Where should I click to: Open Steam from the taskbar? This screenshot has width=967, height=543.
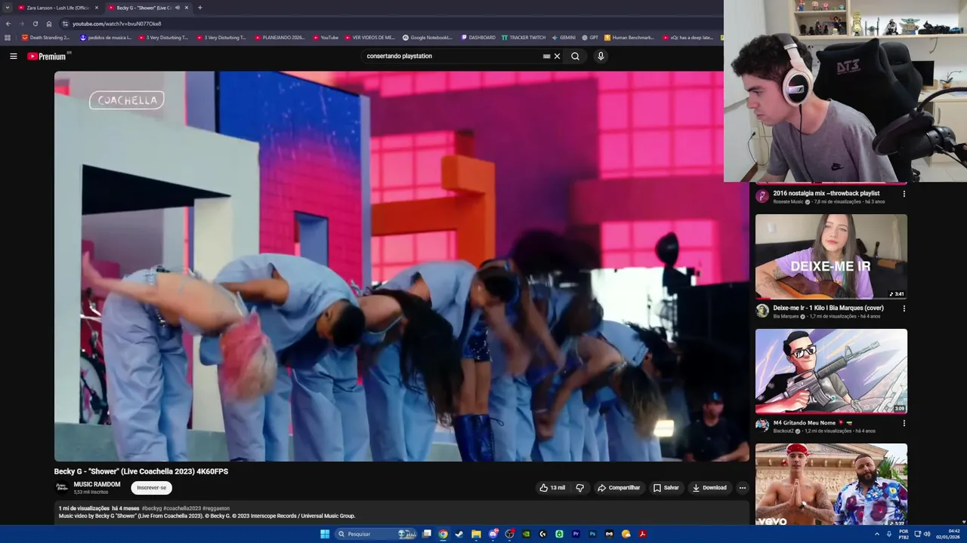coord(459,534)
